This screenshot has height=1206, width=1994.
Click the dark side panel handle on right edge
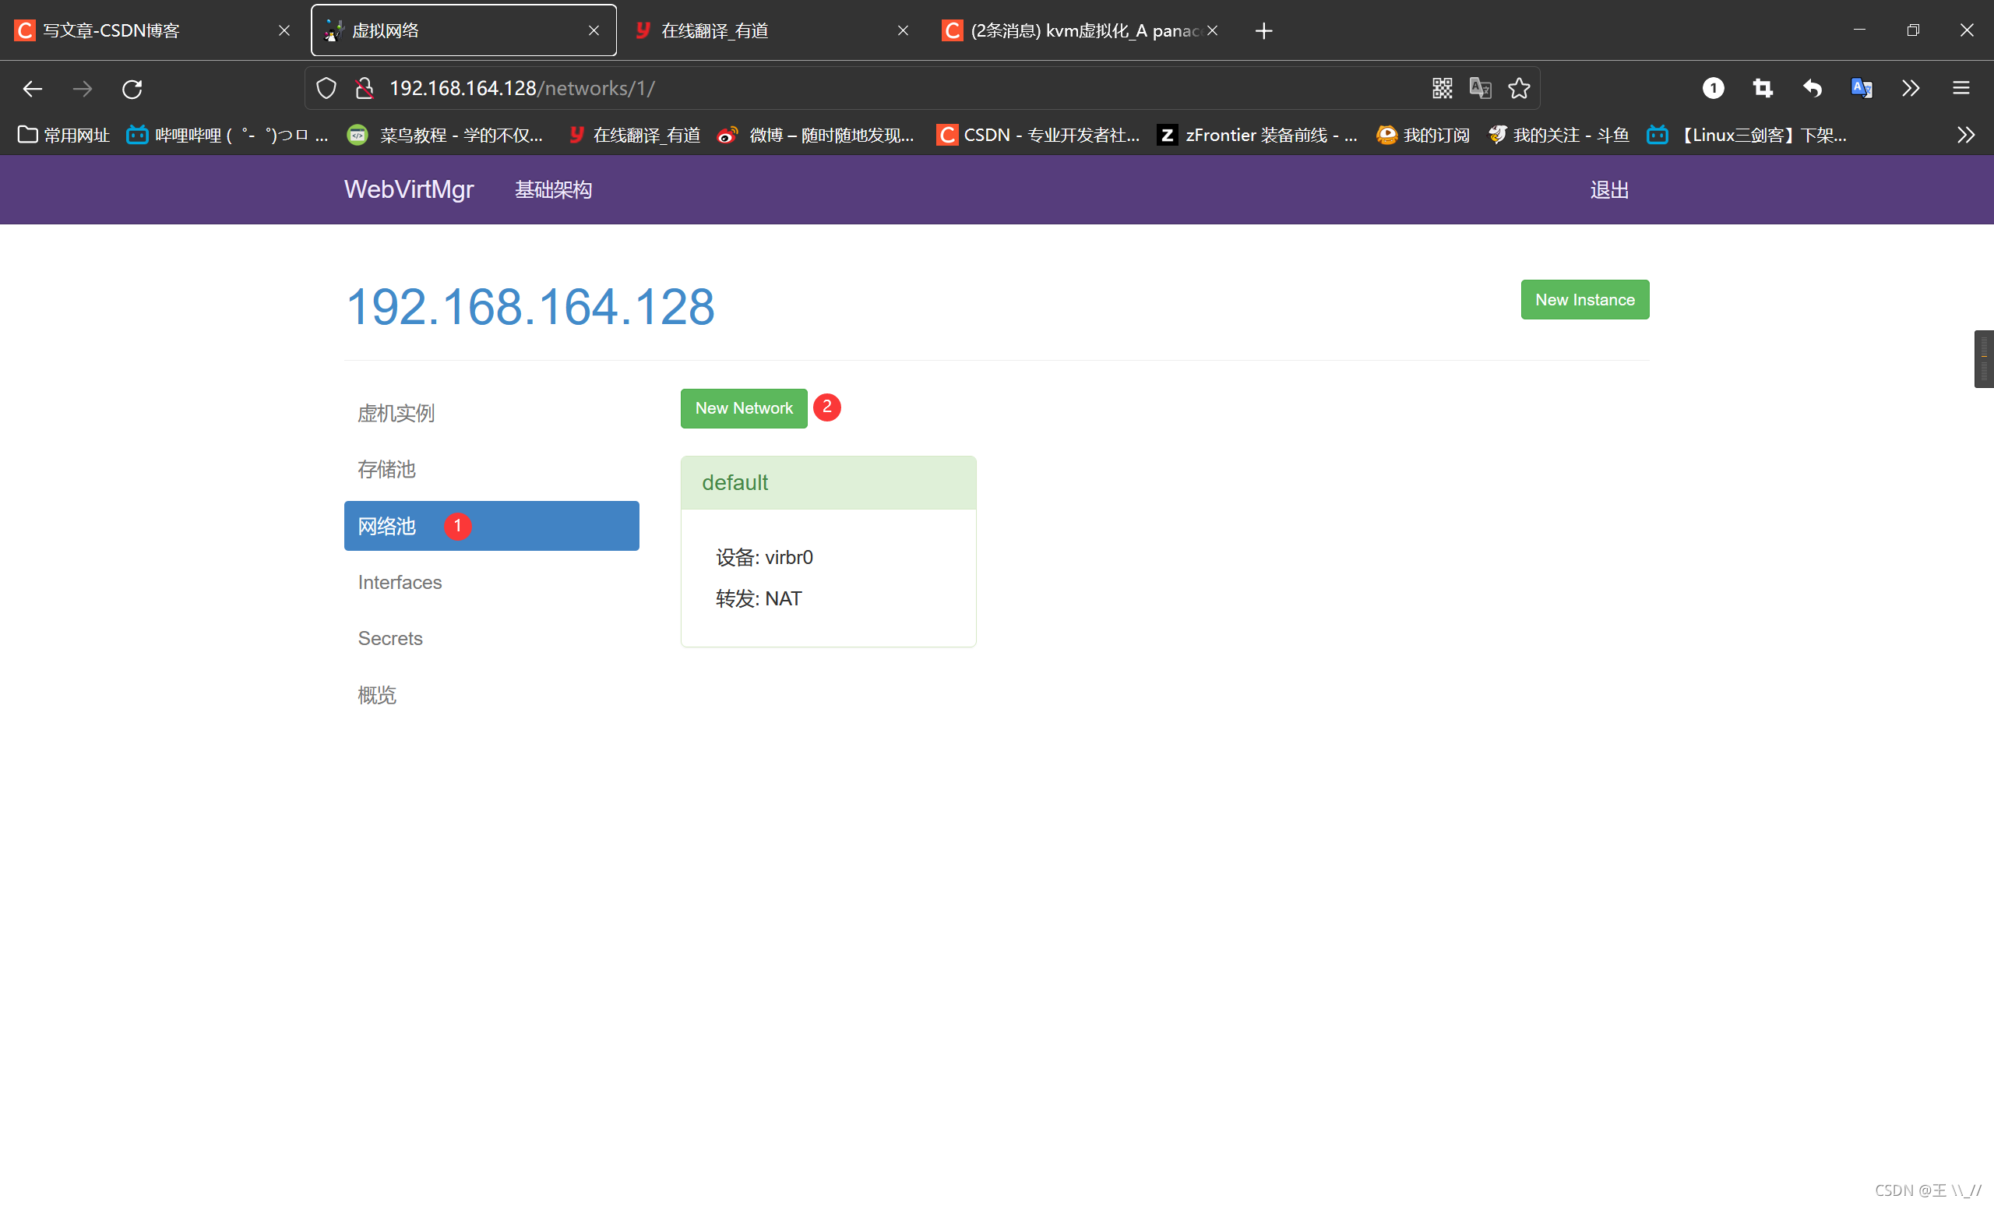click(1983, 358)
